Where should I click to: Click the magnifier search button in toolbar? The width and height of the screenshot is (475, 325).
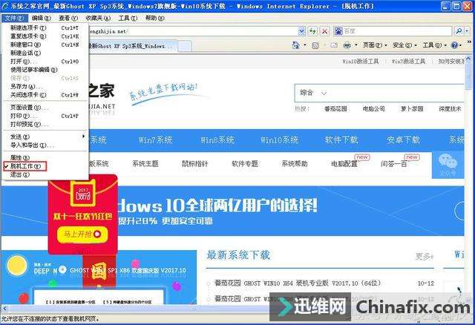(459, 31)
